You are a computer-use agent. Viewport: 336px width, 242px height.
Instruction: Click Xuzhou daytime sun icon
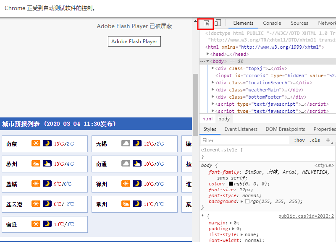pos(126,184)
